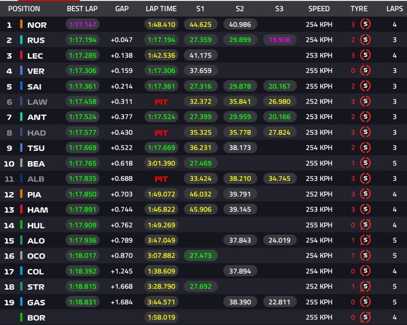The height and width of the screenshot is (325, 407).
Task: Click the soft tyre icon in RUS's row
Action: pyautogui.click(x=365, y=40)
